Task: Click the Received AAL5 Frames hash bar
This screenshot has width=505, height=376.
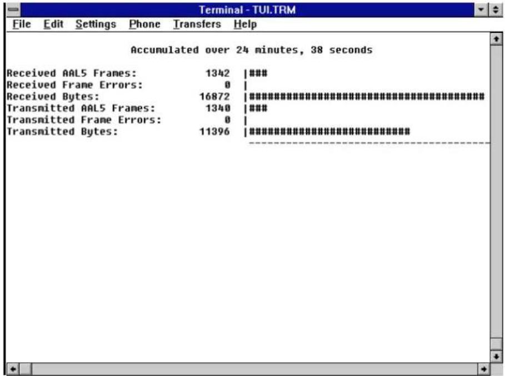Action: (258, 73)
